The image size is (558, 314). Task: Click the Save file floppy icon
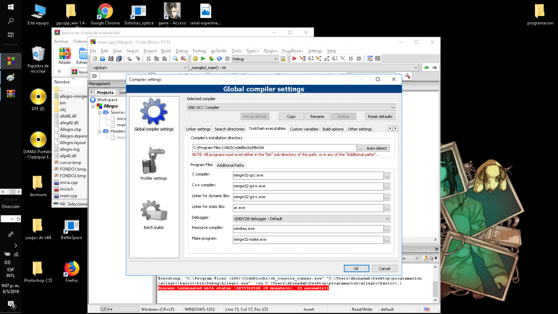click(x=111, y=59)
